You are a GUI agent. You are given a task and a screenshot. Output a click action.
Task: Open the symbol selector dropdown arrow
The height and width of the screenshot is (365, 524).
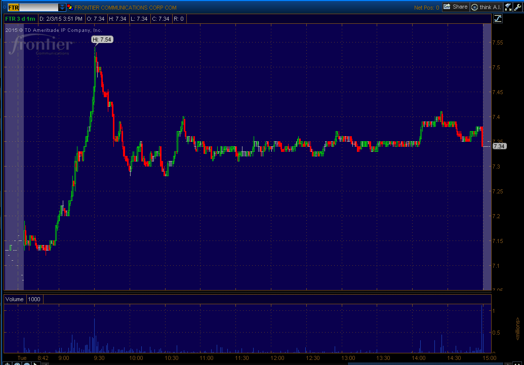tap(62, 8)
